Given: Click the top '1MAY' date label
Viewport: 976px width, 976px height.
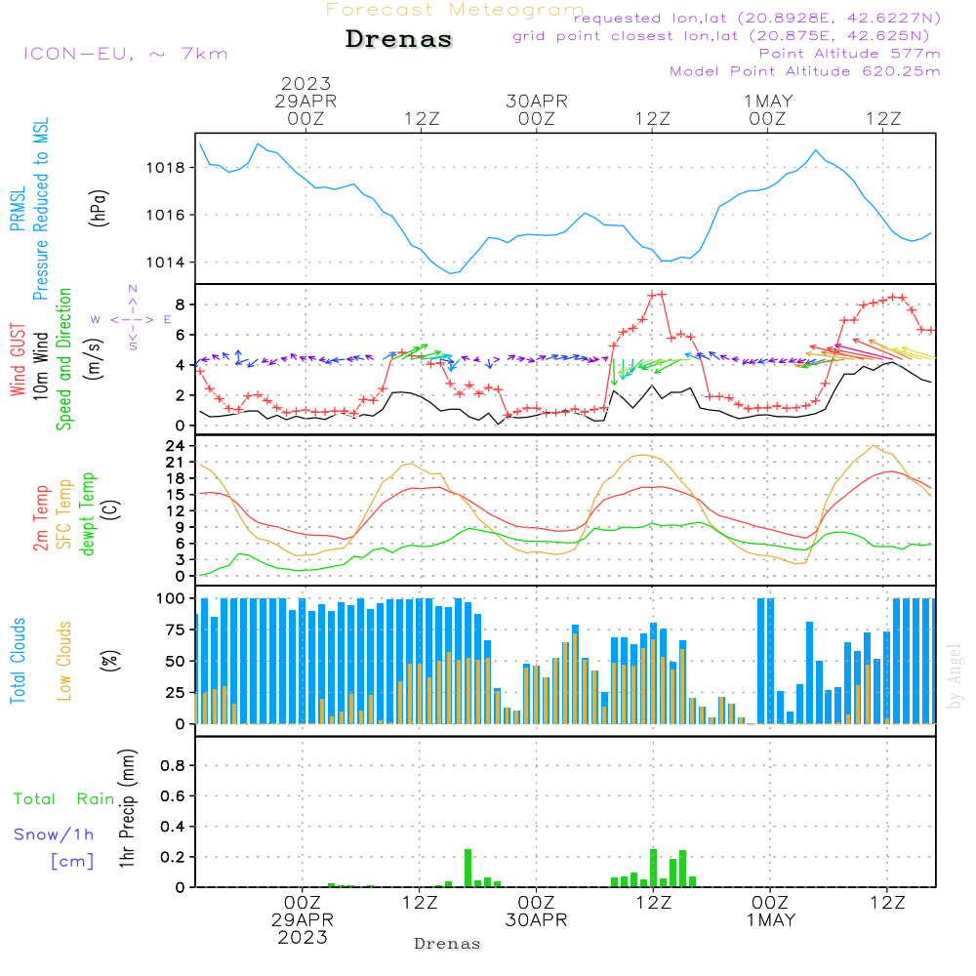Looking at the screenshot, I should tap(768, 101).
